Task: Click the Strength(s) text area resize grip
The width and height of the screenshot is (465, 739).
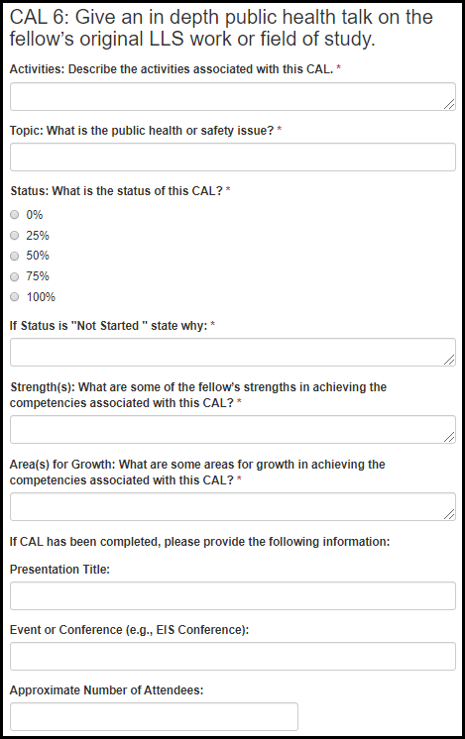Action: point(449,438)
